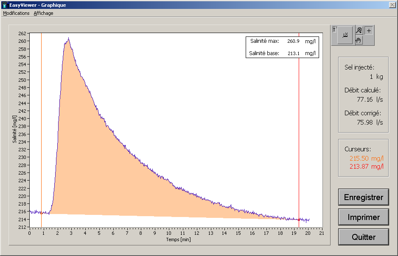Toggle the hand pan mode off

point(359,40)
